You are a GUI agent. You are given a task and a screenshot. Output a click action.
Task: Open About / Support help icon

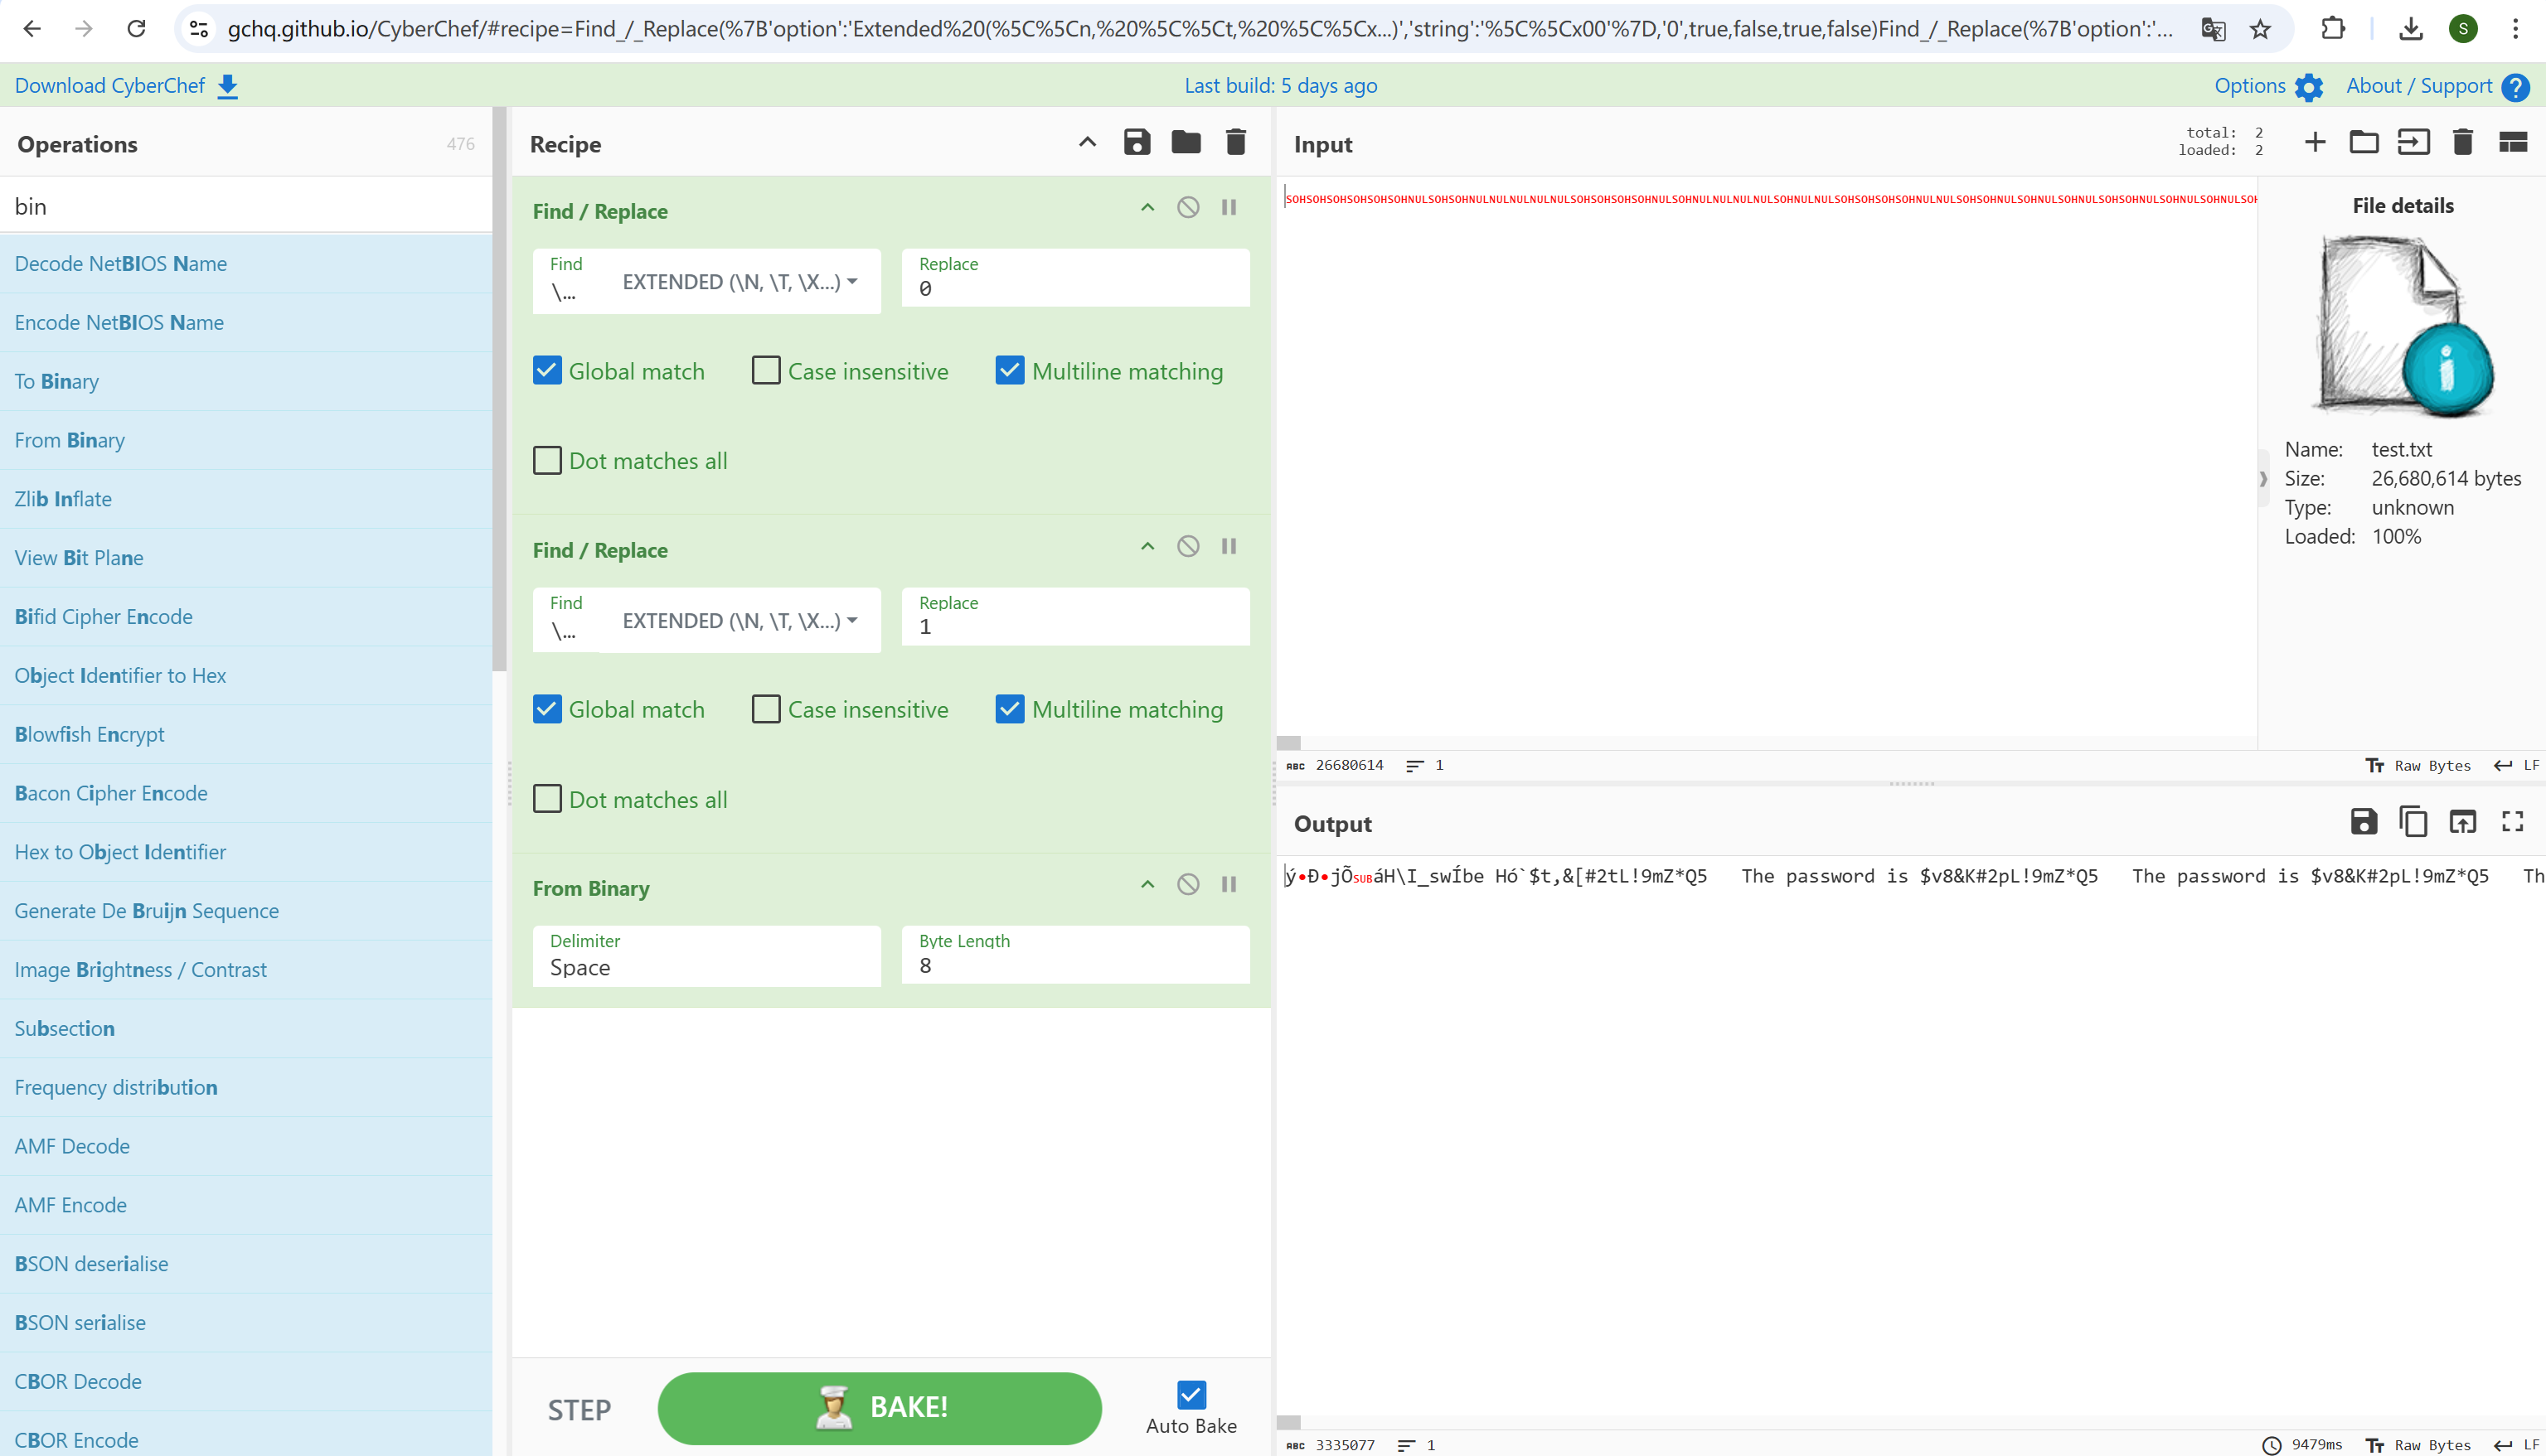[2516, 87]
